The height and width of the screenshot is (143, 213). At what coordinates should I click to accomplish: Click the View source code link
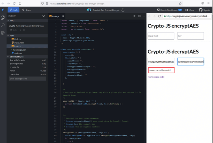(x=156, y=77)
